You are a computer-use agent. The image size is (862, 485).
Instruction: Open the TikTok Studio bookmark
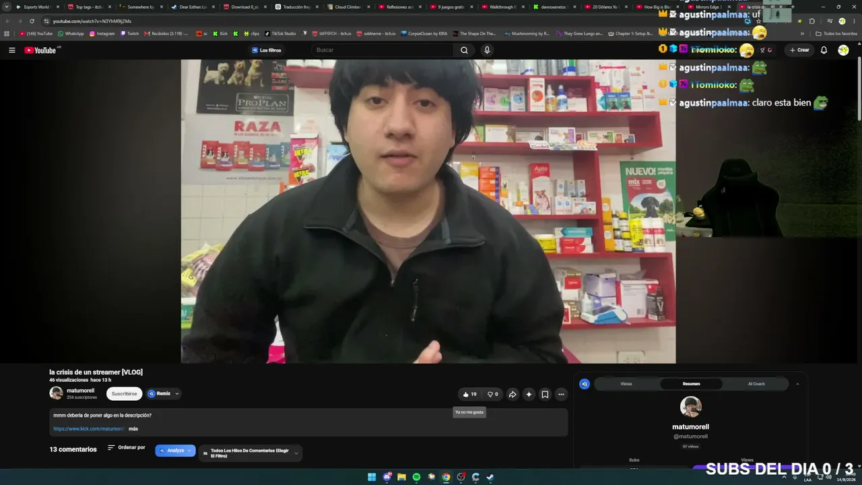[280, 34]
